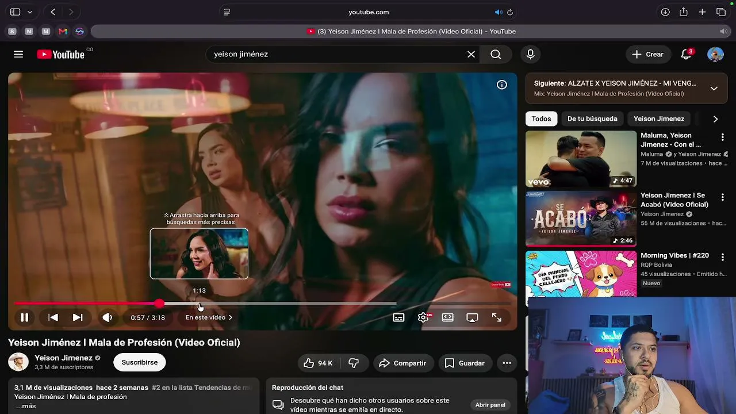Pause the video playback
This screenshot has width=736, height=414.
25,317
